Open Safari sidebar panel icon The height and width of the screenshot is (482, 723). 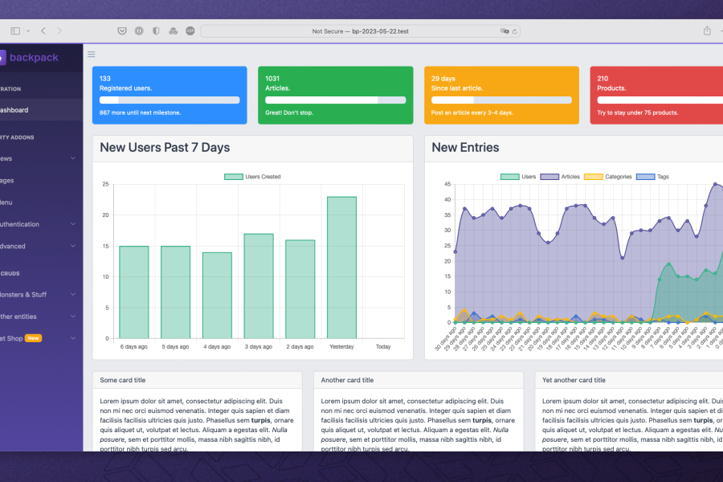(15, 31)
